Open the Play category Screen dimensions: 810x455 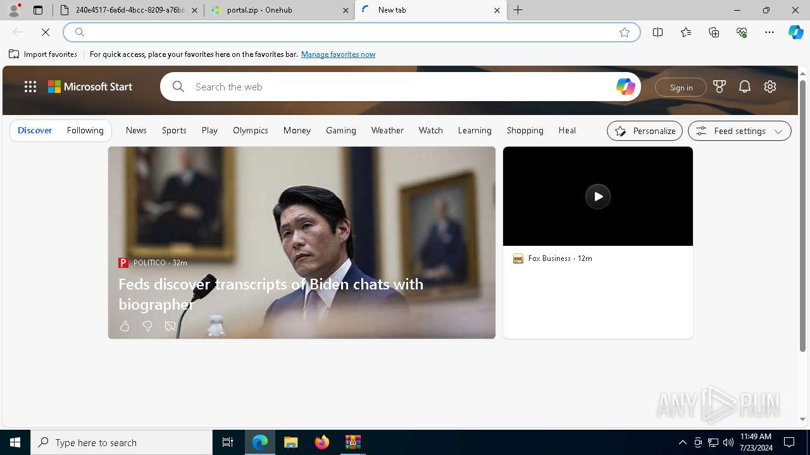tap(209, 130)
